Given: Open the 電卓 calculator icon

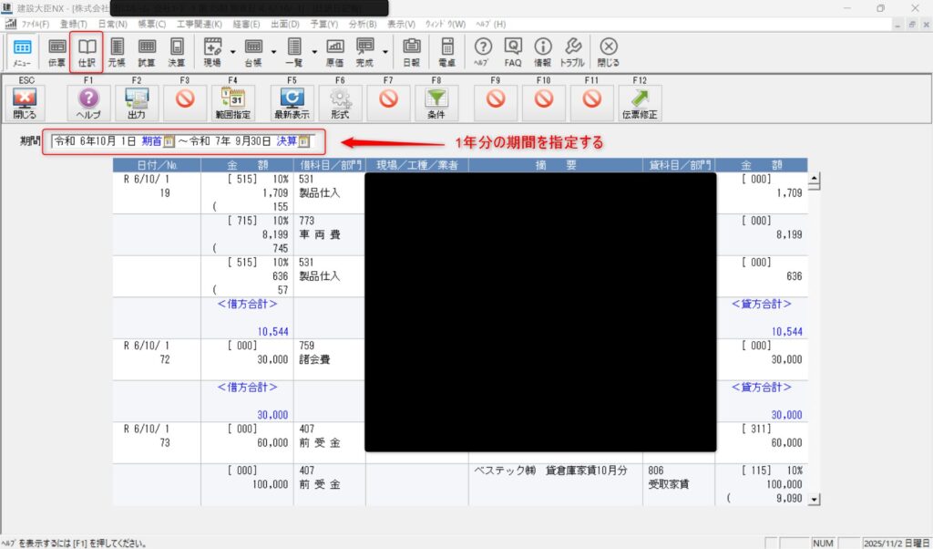Looking at the screenshot, I should [446, 51].
